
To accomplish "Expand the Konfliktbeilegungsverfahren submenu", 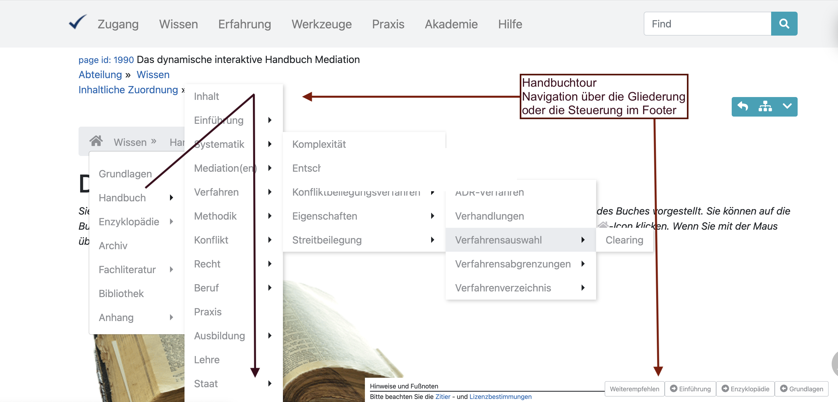I will tap(433, 192).
